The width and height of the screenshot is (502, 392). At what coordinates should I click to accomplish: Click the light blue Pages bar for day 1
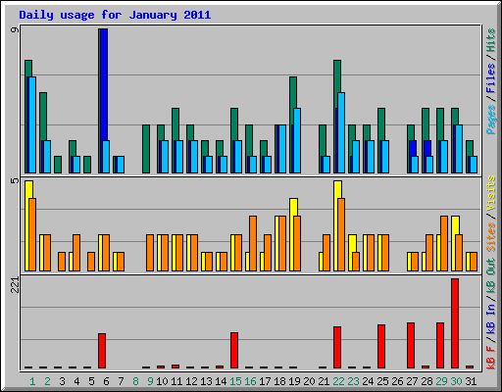click(x=32, y=125)
